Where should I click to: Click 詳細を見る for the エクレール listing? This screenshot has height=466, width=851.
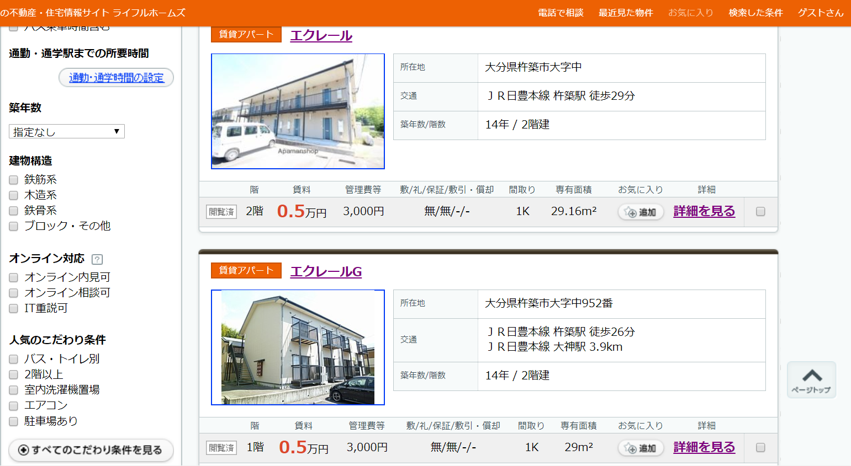click(x=704, y=211)
